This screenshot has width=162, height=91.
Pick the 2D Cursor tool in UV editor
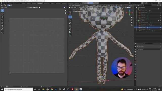(x=2, y=14)
